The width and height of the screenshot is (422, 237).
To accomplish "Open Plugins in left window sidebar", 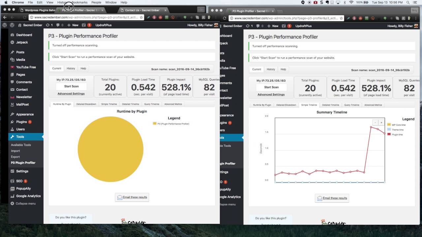I will point(21,122).
